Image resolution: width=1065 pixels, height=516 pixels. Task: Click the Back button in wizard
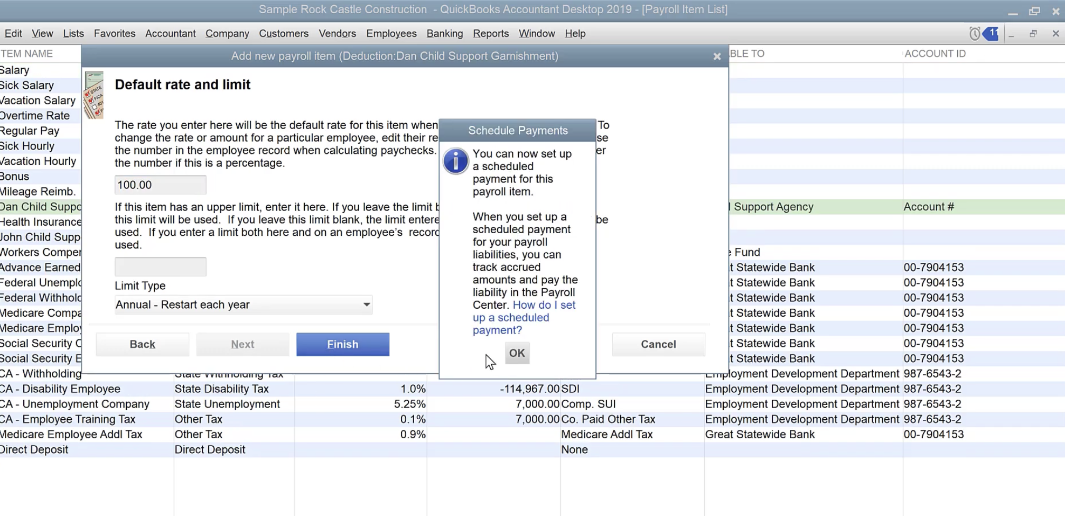[142, 344]
